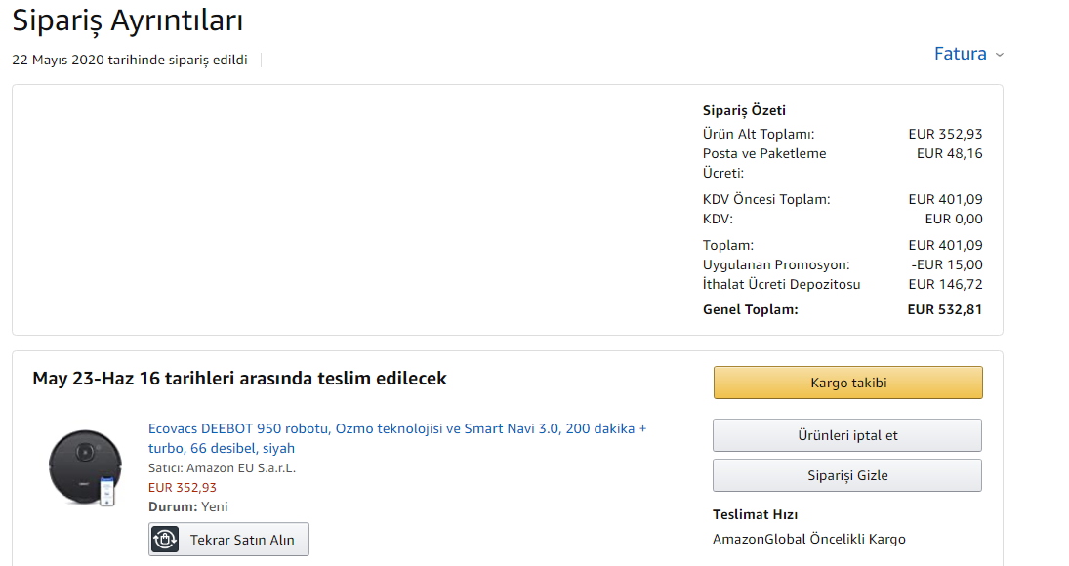This screenshot has height=566, width=1069.
Task: Click the chevron arrow next to Fatura
Action: pos(1000,55)
